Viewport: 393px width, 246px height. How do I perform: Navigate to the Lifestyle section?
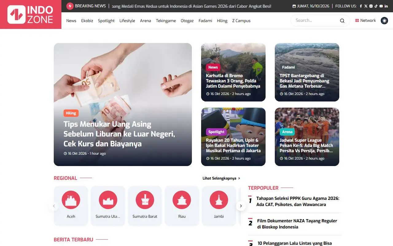point(127,21)
